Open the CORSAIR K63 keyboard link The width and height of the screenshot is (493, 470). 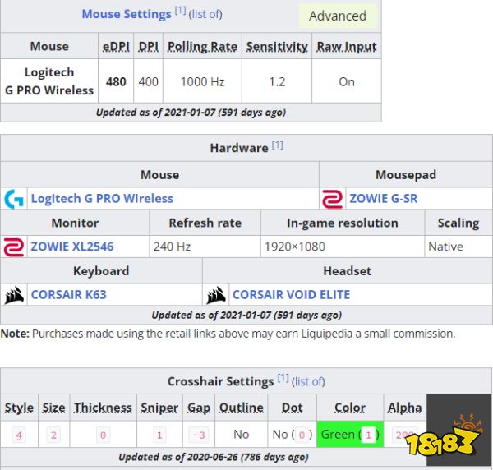coord(68,295)
